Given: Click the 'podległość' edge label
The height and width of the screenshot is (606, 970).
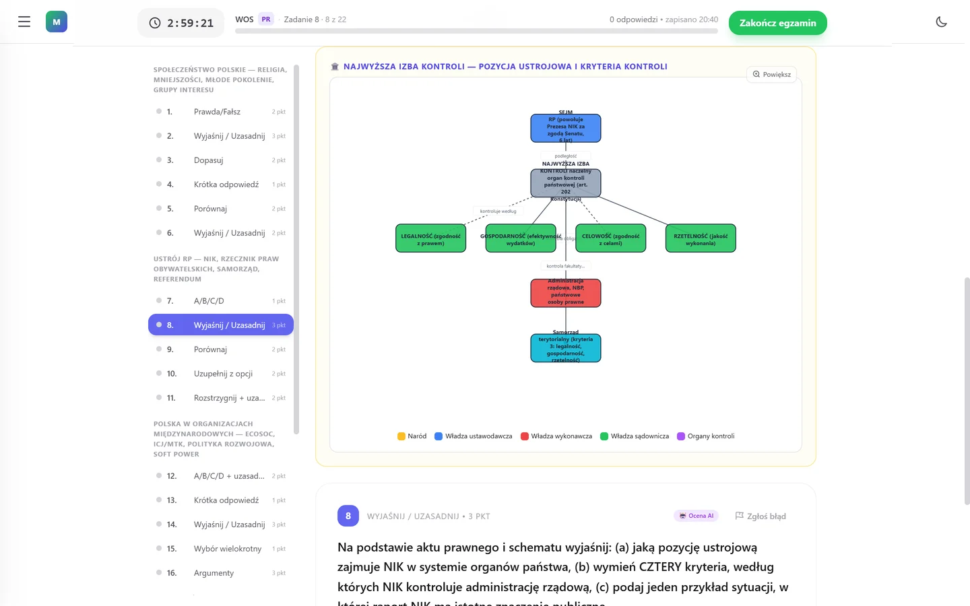Looking at the screenshot, I should (x=566, y=156).
